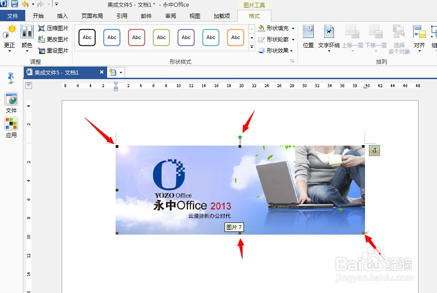Click the 更改图片 change picture button

[x=53, y=39]
